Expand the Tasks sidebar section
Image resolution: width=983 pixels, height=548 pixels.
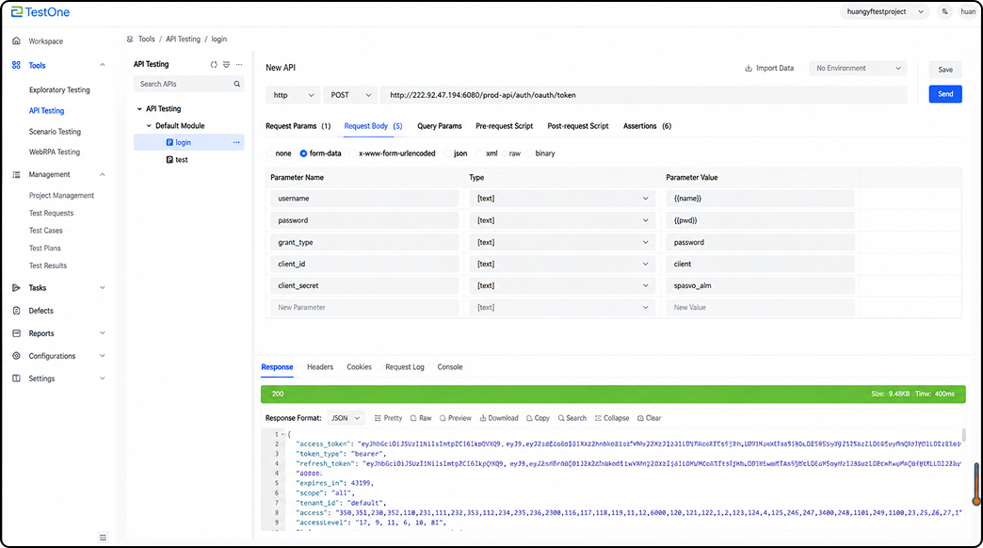(103, 288)
